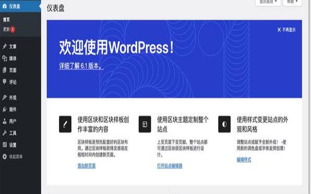Image resolution: width=311 pixels, height=194 pixels.
Task: Expand the 显示选项 dropdown tab
Action: (268, 2)
